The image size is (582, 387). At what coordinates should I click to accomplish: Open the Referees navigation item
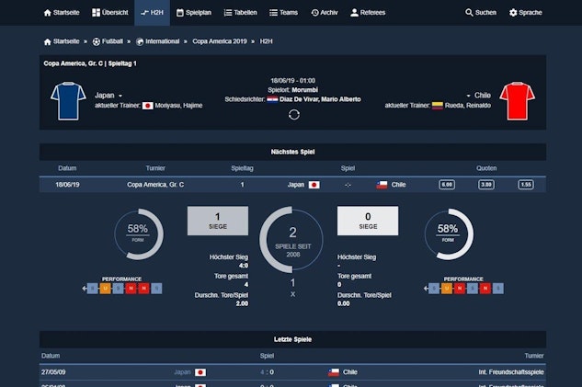coord(368,13)
